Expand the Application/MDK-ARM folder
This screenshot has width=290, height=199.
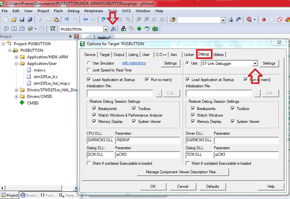(x=17, y=57)
